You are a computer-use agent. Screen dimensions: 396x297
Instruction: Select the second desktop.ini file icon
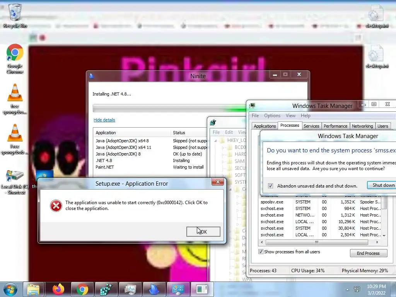coord(377,56)
